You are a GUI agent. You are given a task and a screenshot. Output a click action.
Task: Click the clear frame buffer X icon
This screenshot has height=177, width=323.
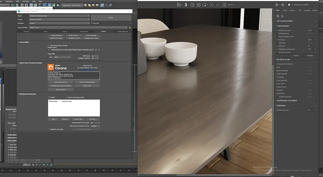coord(198,5)
